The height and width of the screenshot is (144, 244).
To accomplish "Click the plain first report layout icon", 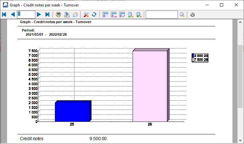I will [x=105, y=15].
